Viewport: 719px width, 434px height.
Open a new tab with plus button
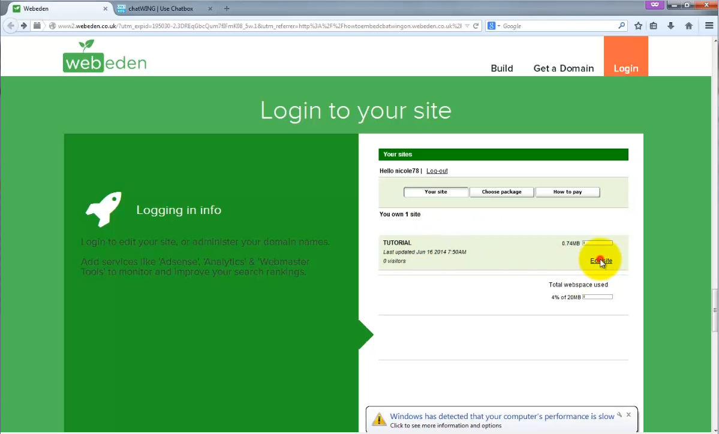coord(227,9)
